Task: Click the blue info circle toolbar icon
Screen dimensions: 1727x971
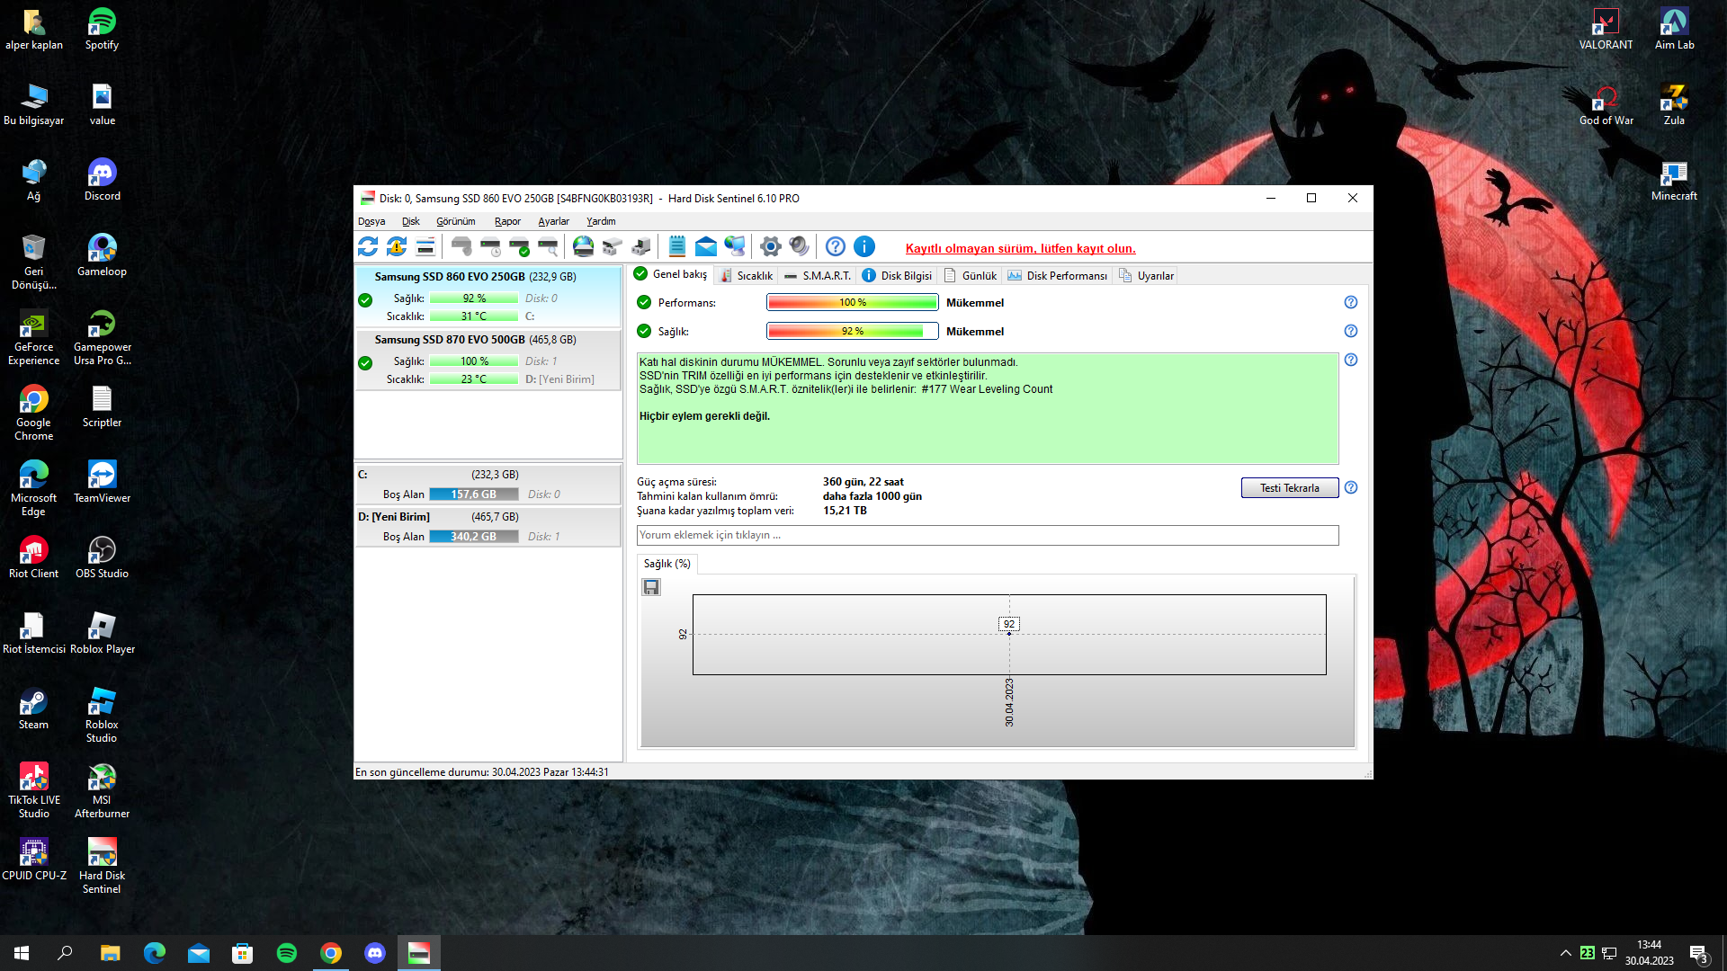Action: point(863,246)
